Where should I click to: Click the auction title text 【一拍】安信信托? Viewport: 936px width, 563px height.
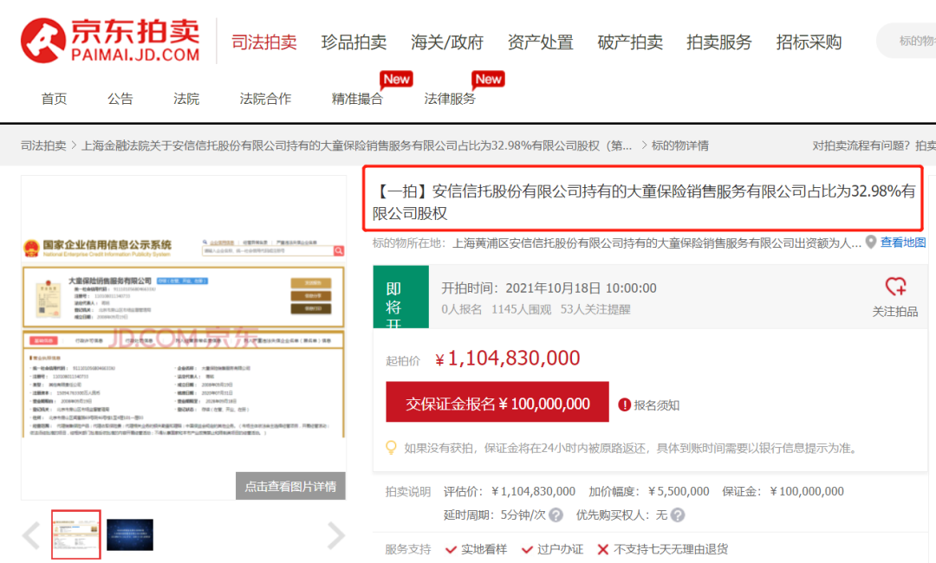pos(643,202)
